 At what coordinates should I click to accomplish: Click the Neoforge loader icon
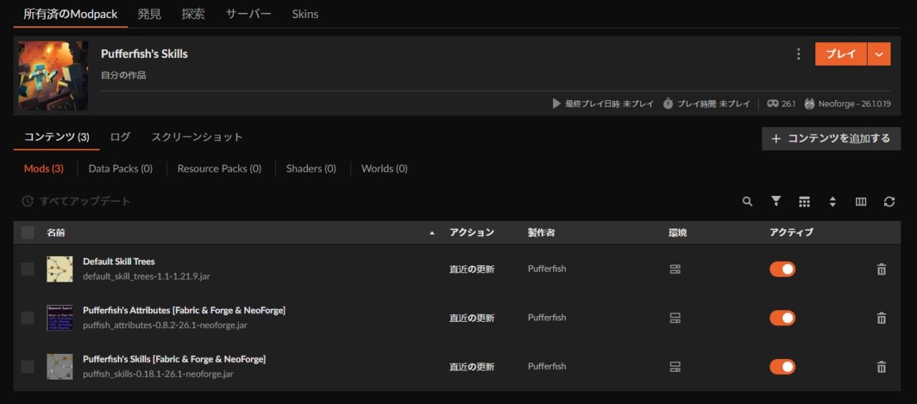tap(810, 104)
